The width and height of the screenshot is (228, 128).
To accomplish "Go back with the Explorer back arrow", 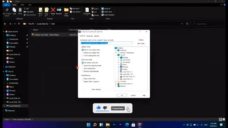I will pyautogui.click(x=5, y=24).
